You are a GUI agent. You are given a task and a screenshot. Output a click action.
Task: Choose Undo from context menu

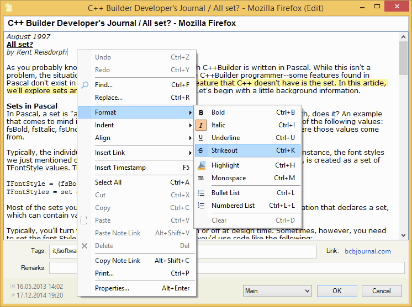point(137,57)
